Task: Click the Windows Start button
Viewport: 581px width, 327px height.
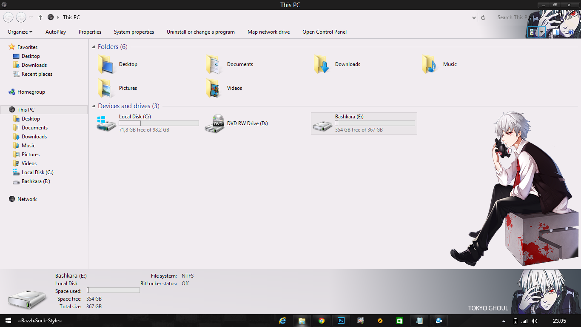Action: [x=8, y=321]
